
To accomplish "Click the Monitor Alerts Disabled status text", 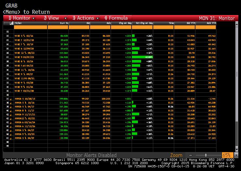I will pyautogui.click(x=91, y=155).
